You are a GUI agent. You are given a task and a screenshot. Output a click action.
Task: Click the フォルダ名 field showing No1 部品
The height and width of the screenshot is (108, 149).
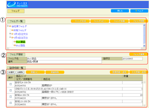click(x=64, y=59)
